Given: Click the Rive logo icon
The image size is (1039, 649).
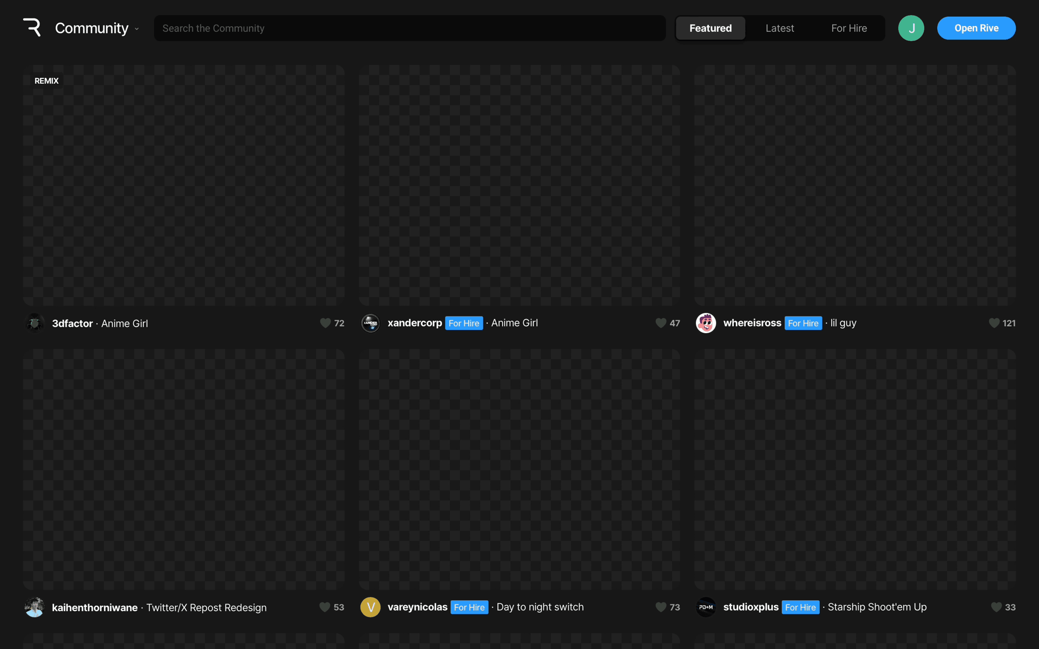Looking at the screenshot, I should (x=32, y=28).
